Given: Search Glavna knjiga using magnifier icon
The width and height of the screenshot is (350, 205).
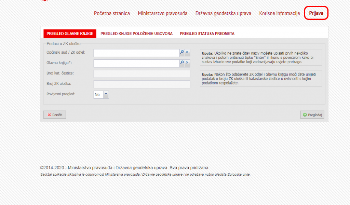Looking at the screenshot, I should tap(182, 63).
